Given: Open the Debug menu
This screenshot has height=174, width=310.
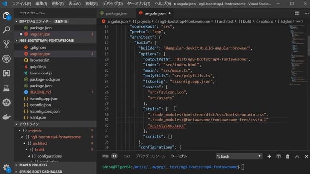Looking at the screenshot, I should click(112, 4).
